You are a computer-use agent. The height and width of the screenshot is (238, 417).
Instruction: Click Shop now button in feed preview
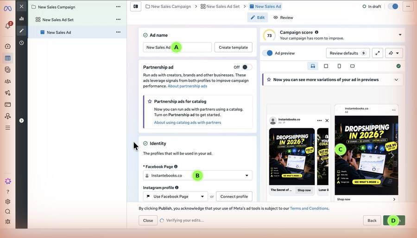pyautogui.click(x=304, y=190)
